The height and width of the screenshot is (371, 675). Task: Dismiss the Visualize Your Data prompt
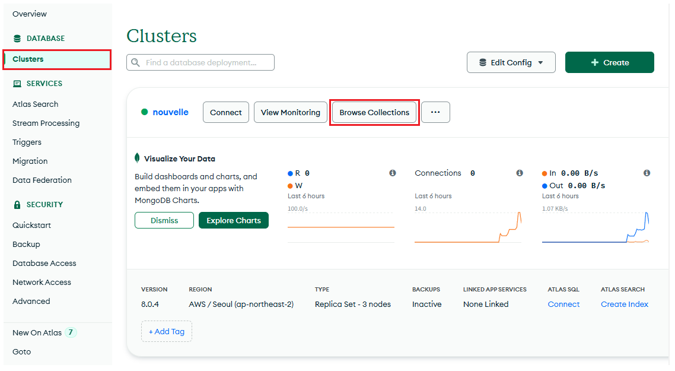[164, 220]
